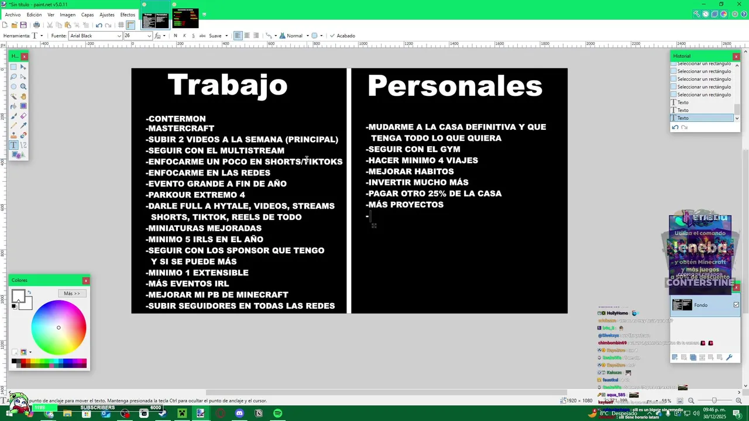
Task: Select the Zoom magnifier tool
Action: (23, 87)
